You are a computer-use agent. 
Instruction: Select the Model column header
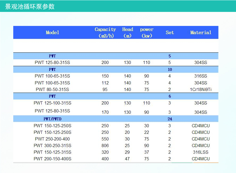[52, 33]
